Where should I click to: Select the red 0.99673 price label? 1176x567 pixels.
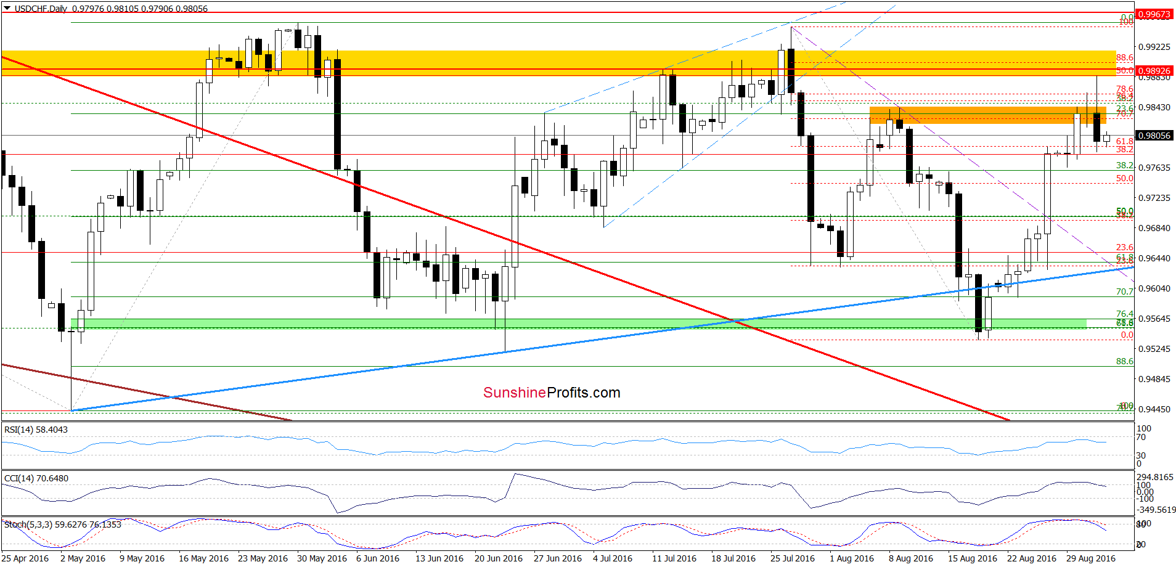1154,14
